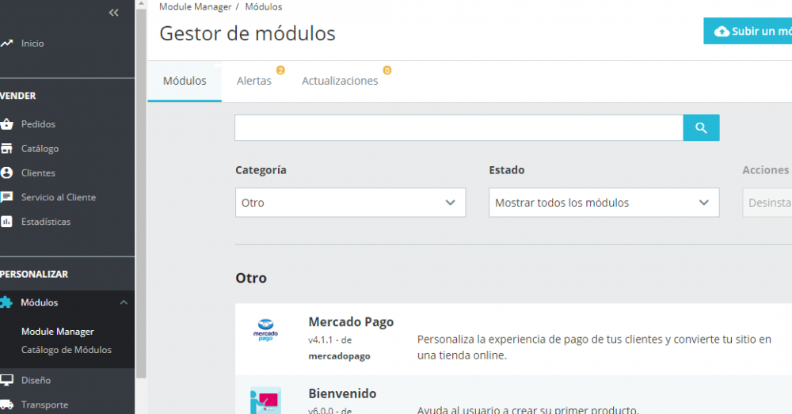Click the Transporte truck icon
This screenshot has width=792, height=414.
coord(6,405)
